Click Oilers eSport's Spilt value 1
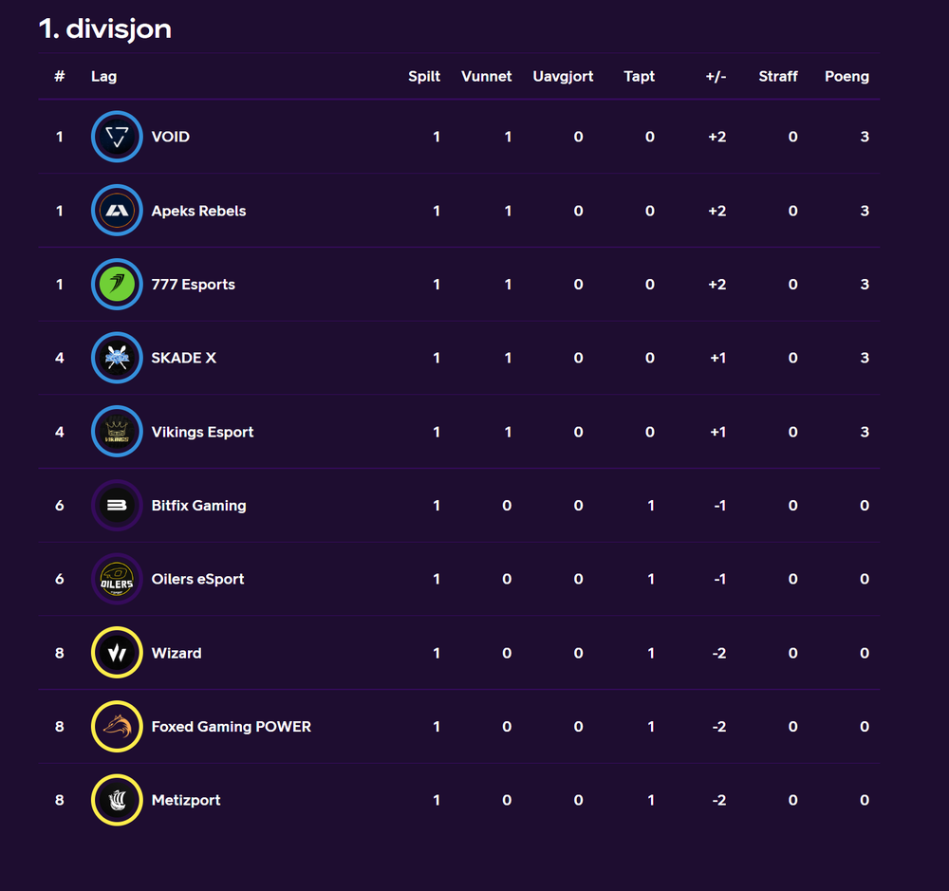The width and height of the screenshot is (949, 891). click(x=437, y=579)
